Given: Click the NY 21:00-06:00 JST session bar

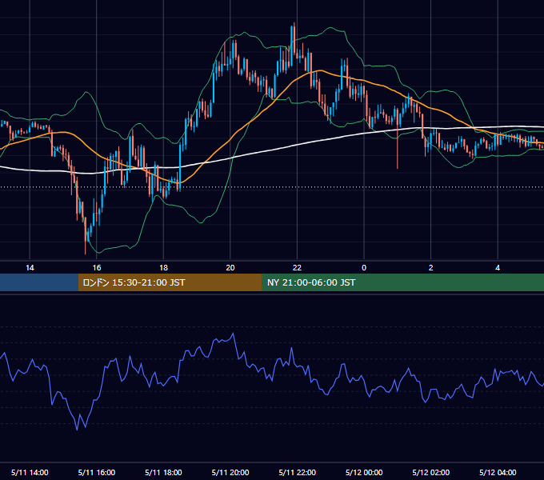Looking at the screenshot, I should click(x=402, y=282).
